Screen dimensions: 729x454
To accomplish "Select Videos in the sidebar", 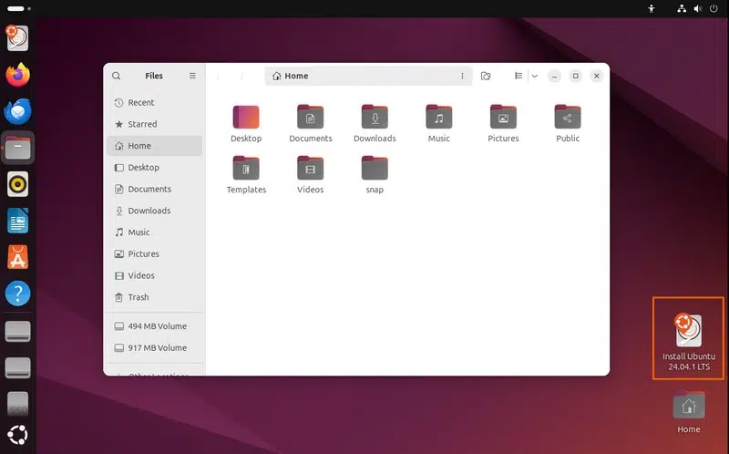I will [154, 275].
